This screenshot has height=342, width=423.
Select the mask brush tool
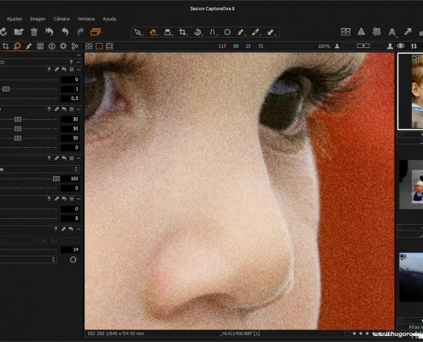pyautogui.click(x=241, y=32)
